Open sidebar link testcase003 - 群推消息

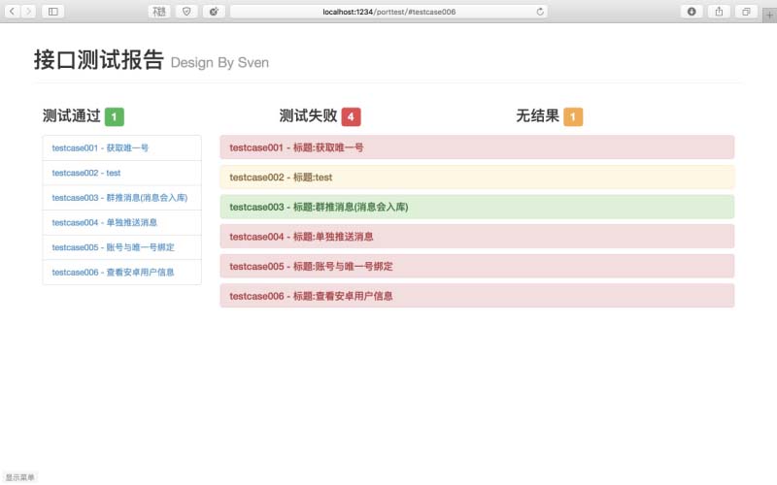(x=122, y=198)
